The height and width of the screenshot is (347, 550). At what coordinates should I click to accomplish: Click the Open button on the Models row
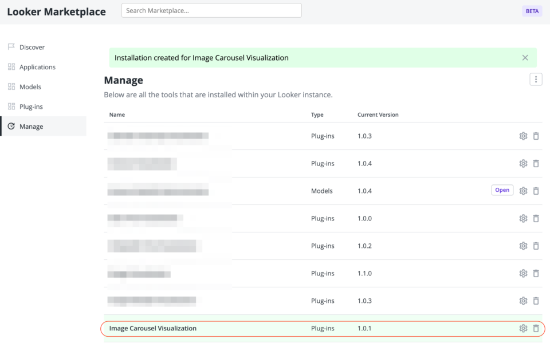pos(502,190)
